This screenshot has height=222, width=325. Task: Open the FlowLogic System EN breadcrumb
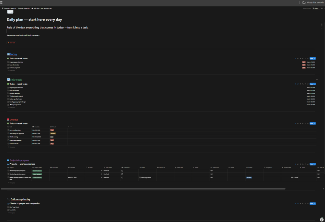point(24,8)
